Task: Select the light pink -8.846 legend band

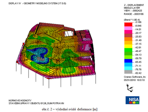Action: click(128, 28)
